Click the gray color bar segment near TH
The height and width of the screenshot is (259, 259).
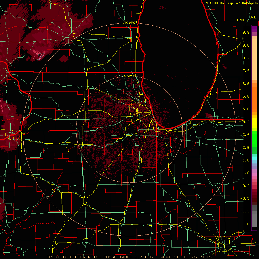(x=254, y=220)
